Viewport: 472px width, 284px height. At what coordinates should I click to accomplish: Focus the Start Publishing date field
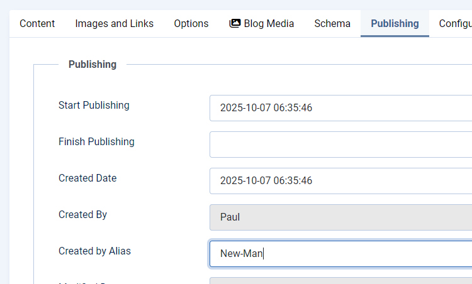click(340, 108)
